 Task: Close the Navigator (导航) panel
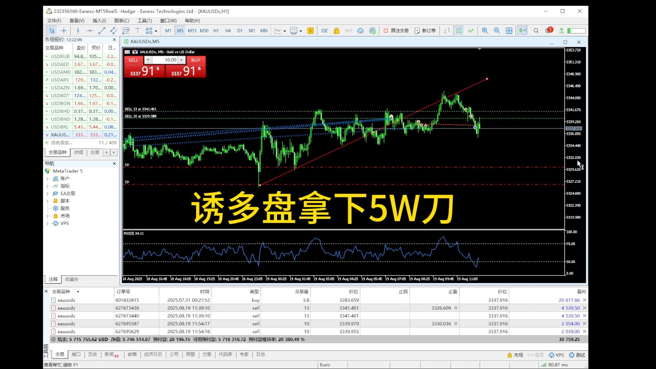pos(114,164)
